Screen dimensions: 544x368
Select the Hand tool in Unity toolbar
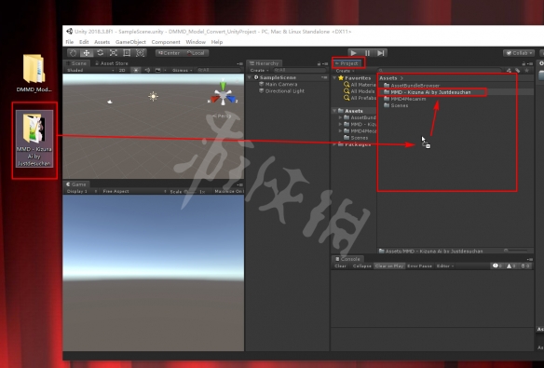[x=74, y=53]
